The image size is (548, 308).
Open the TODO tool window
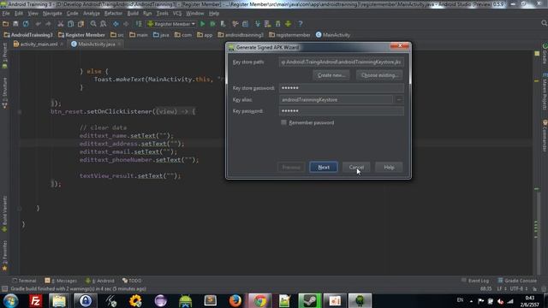(132, 281)
